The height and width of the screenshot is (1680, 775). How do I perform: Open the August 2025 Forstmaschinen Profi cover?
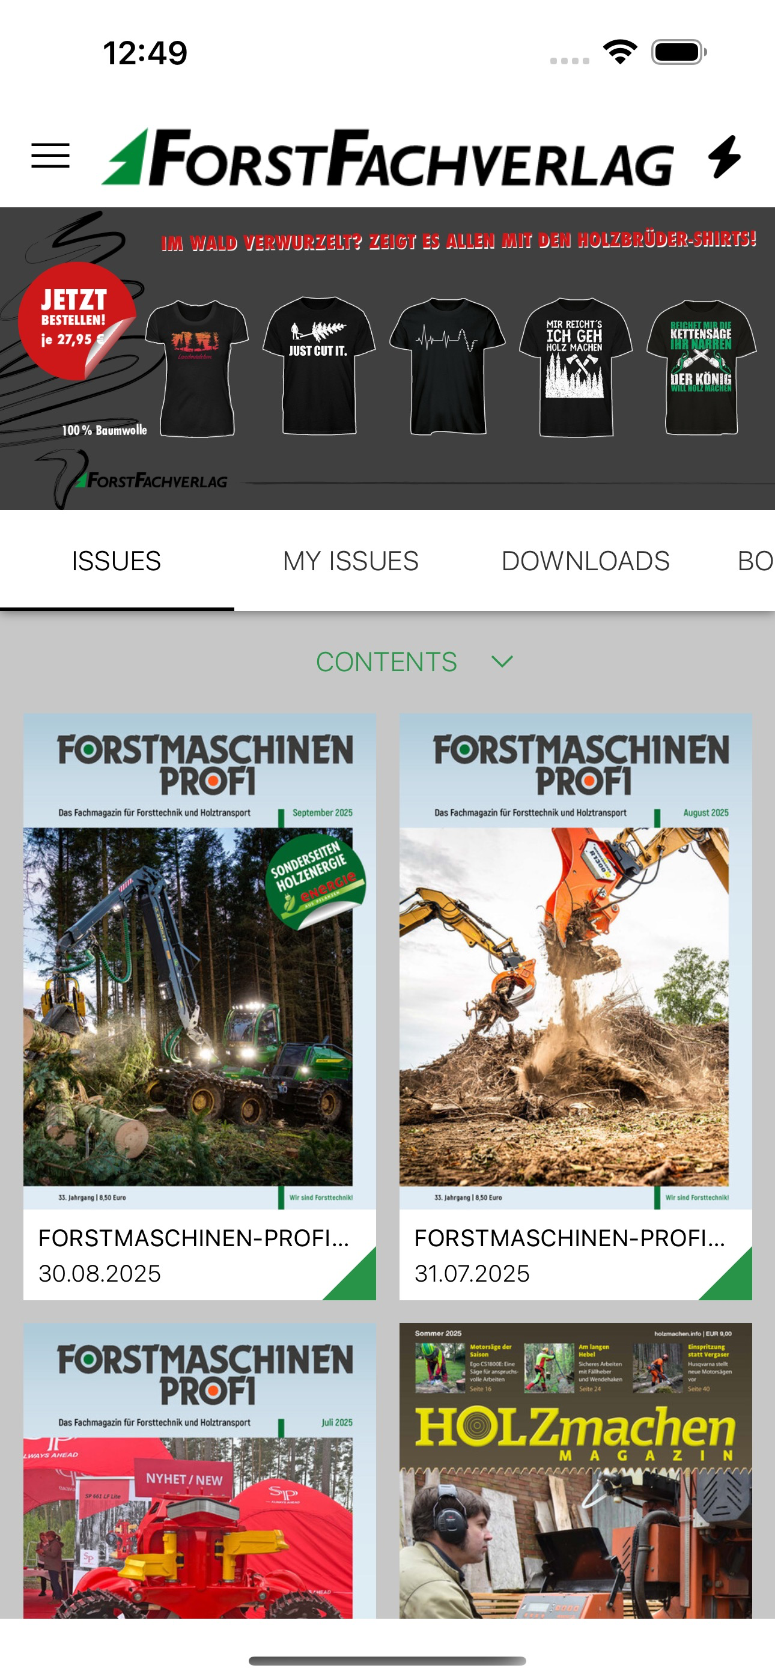click(x=576, y=961)
